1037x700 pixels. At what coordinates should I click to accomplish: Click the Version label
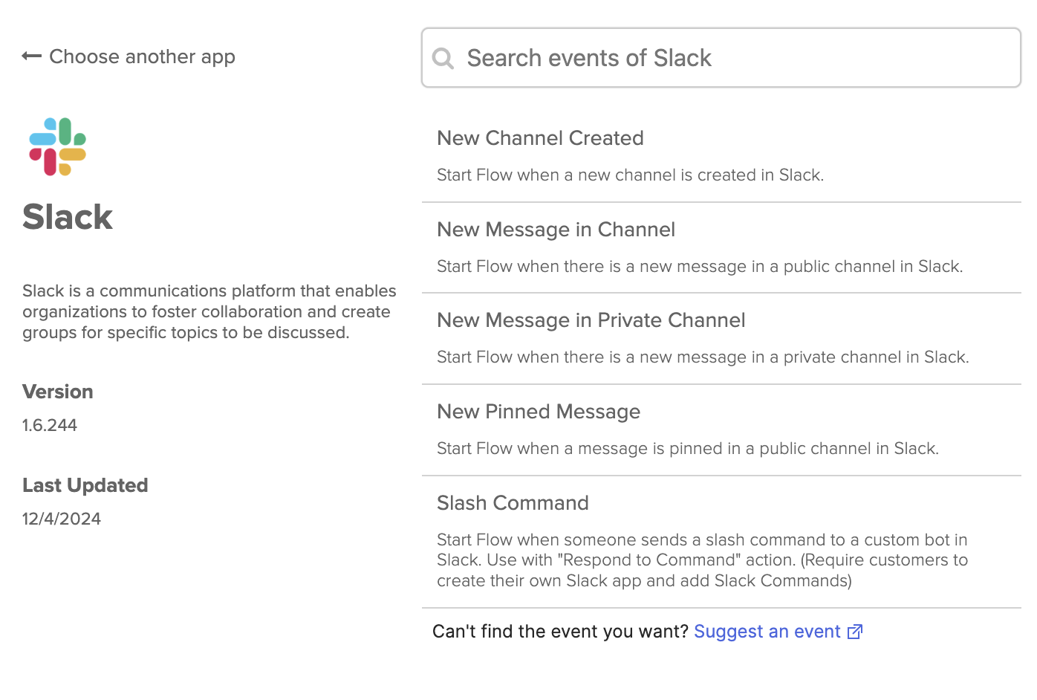(57, 392)
